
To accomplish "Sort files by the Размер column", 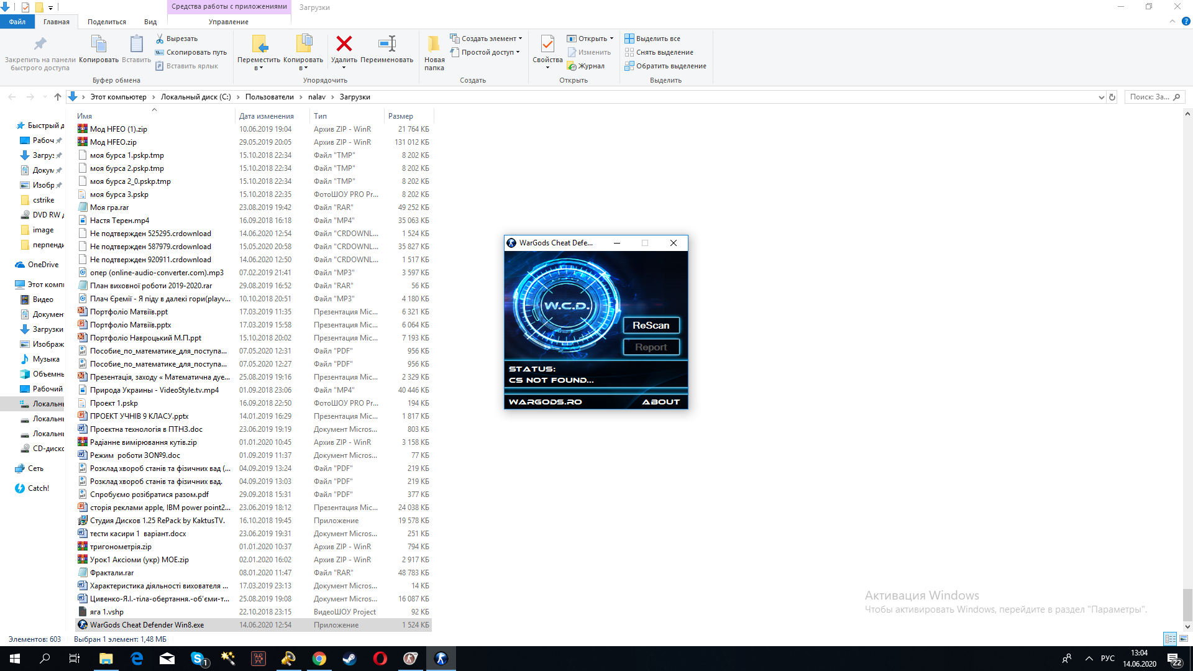I will click(x=408, y=116).
